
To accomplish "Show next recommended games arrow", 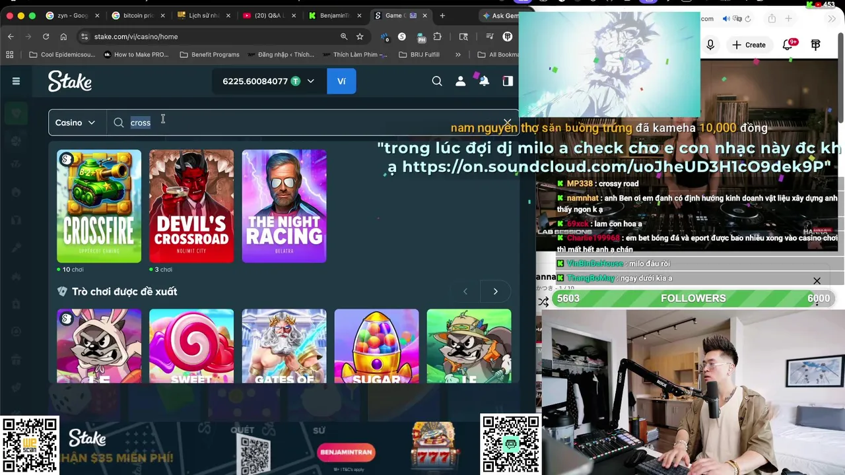I will [496, 291].
